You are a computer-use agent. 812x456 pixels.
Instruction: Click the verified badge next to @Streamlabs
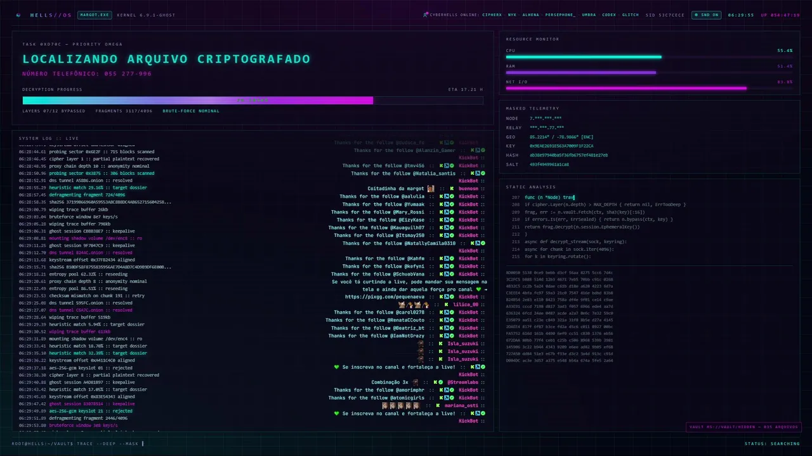441,383
